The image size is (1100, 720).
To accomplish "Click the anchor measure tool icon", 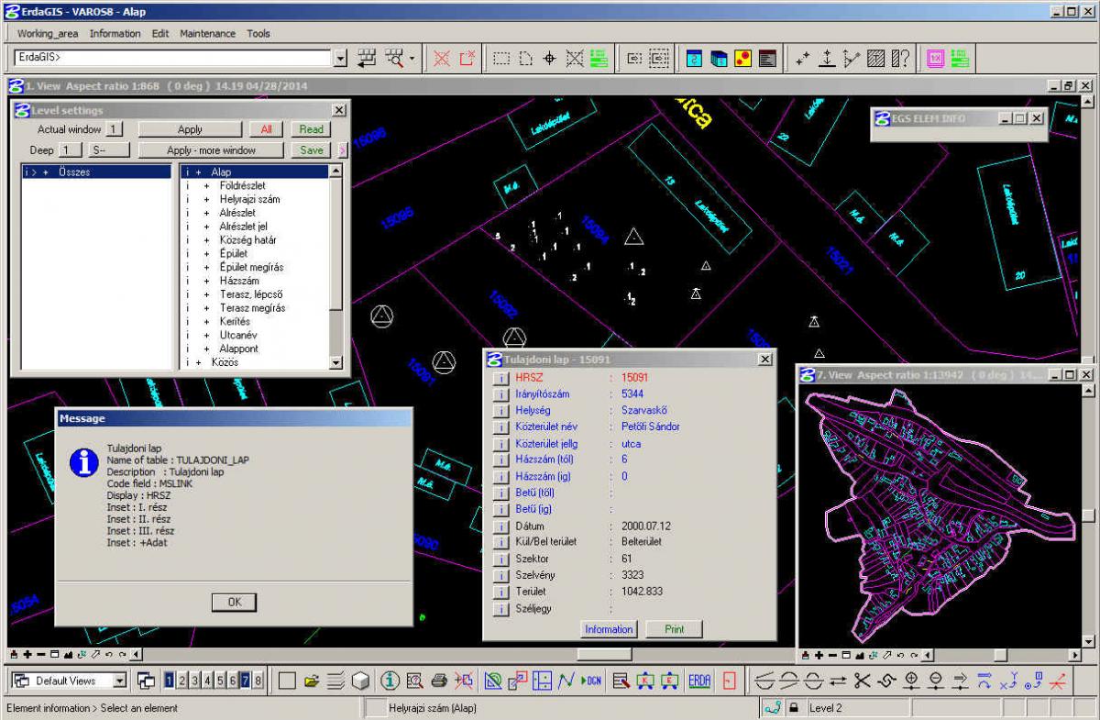I will [827, 58].
